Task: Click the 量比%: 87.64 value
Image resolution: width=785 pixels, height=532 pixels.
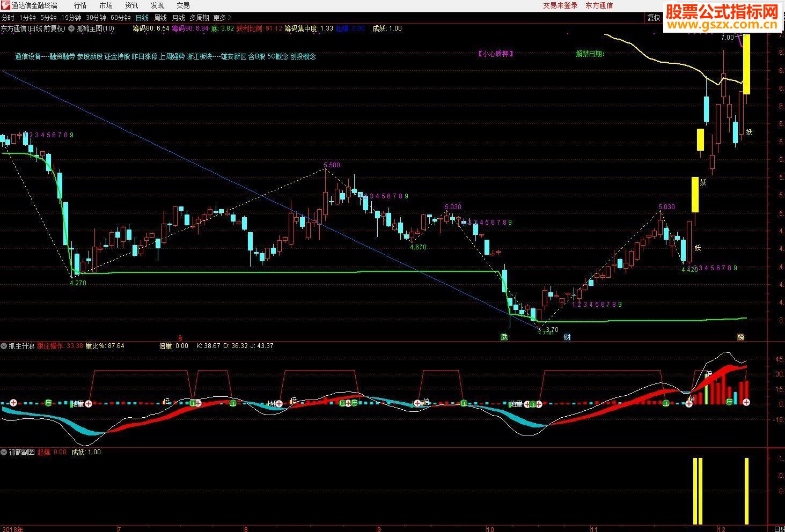Action: (x=105, y=346)
